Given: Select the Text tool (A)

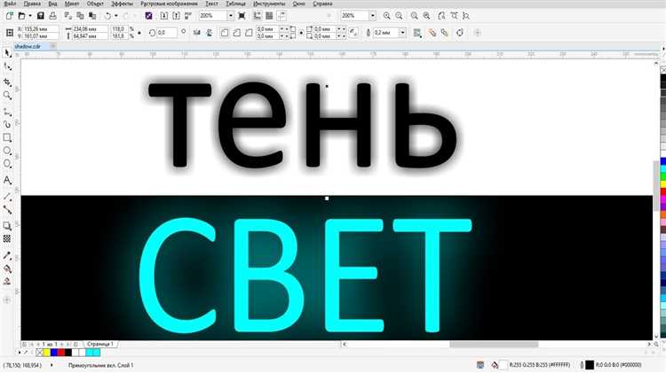Looking at the screenshot, I should pos(7,180).
